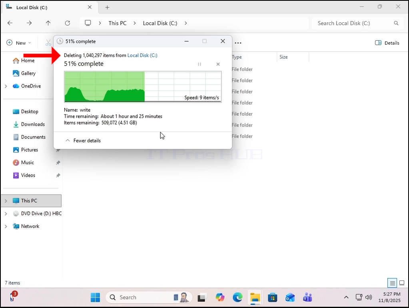Go forward using the forward arrow

pos(29,23)
